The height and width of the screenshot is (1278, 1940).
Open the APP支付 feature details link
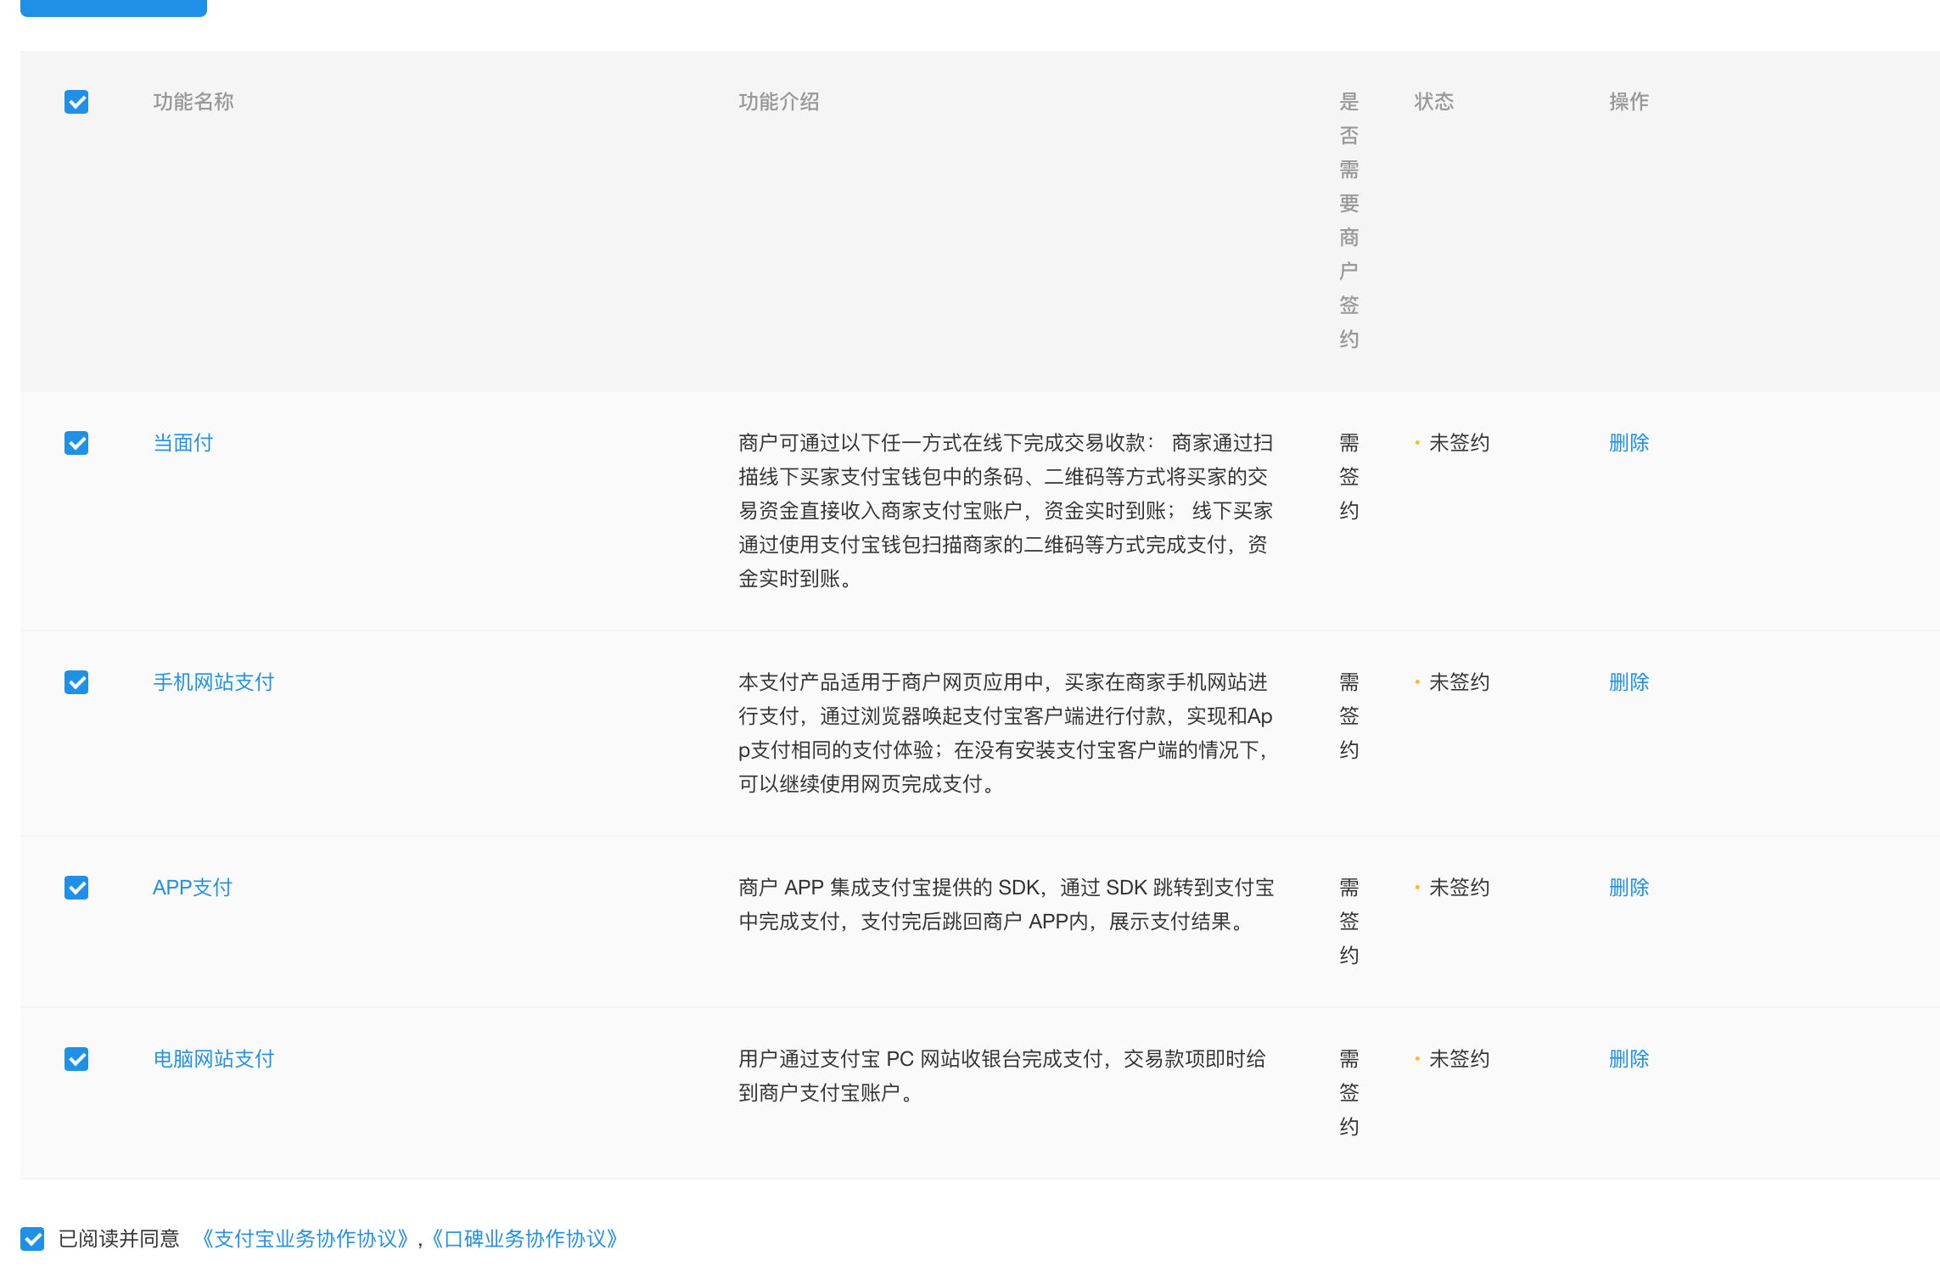coord(192,887)
